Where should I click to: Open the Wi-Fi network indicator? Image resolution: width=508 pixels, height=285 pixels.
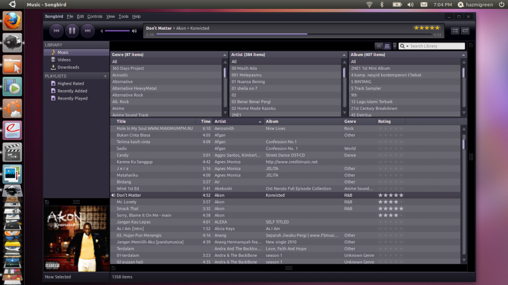click(369, 4)
